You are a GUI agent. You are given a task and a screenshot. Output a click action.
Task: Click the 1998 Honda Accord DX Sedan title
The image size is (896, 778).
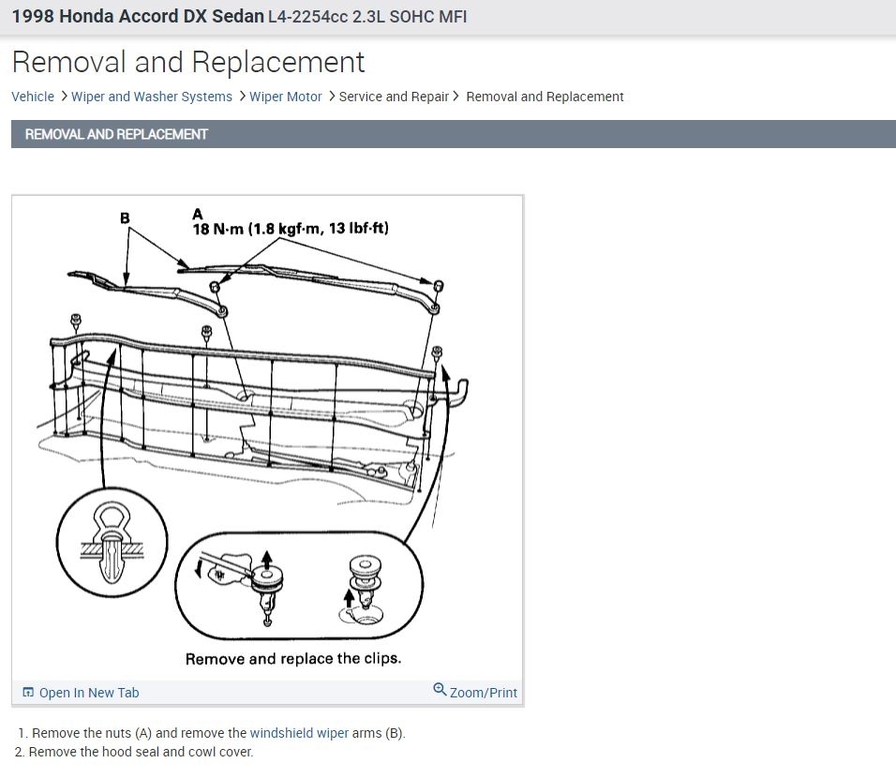tap(138, 17)
